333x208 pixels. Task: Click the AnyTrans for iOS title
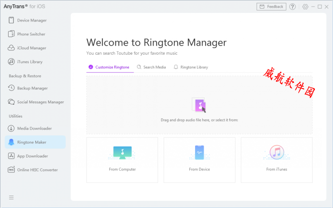tap(24, 6)
